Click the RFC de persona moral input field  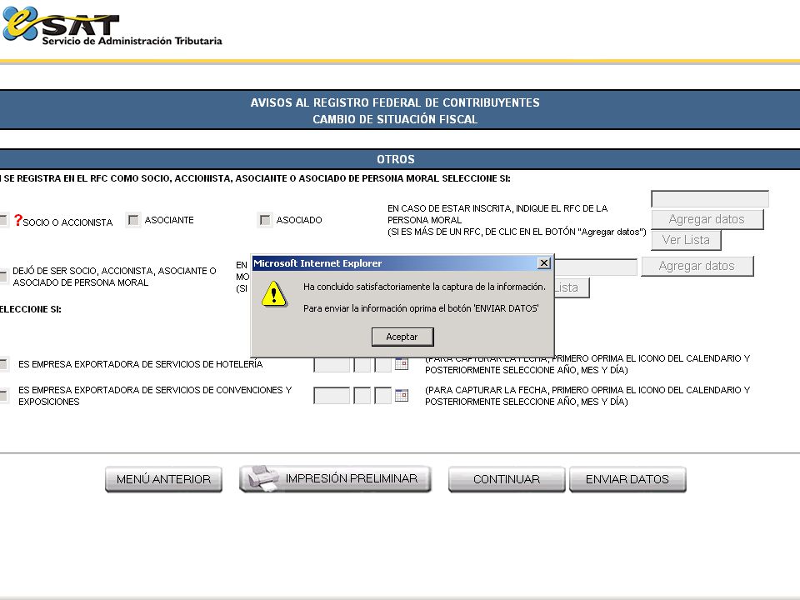(x=710, y=199)
